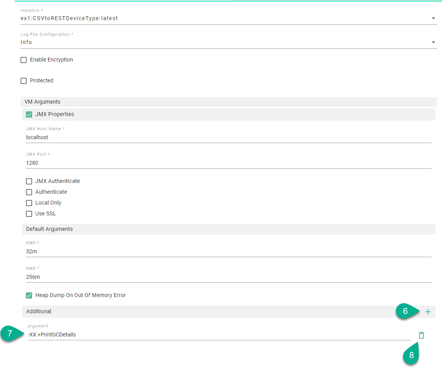This screenshot has width=442, height=367.
Task: Click the JMX Port input field
Action: [228, 163]
